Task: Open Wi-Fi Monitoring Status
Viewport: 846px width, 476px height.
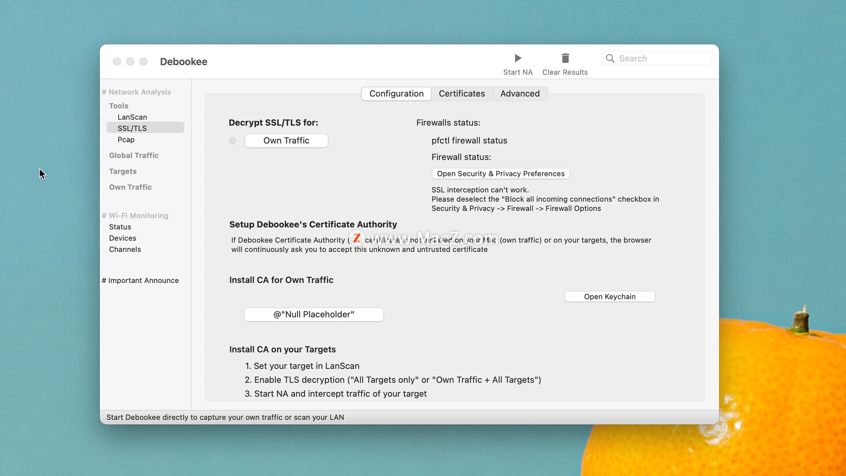Action: 120,227
